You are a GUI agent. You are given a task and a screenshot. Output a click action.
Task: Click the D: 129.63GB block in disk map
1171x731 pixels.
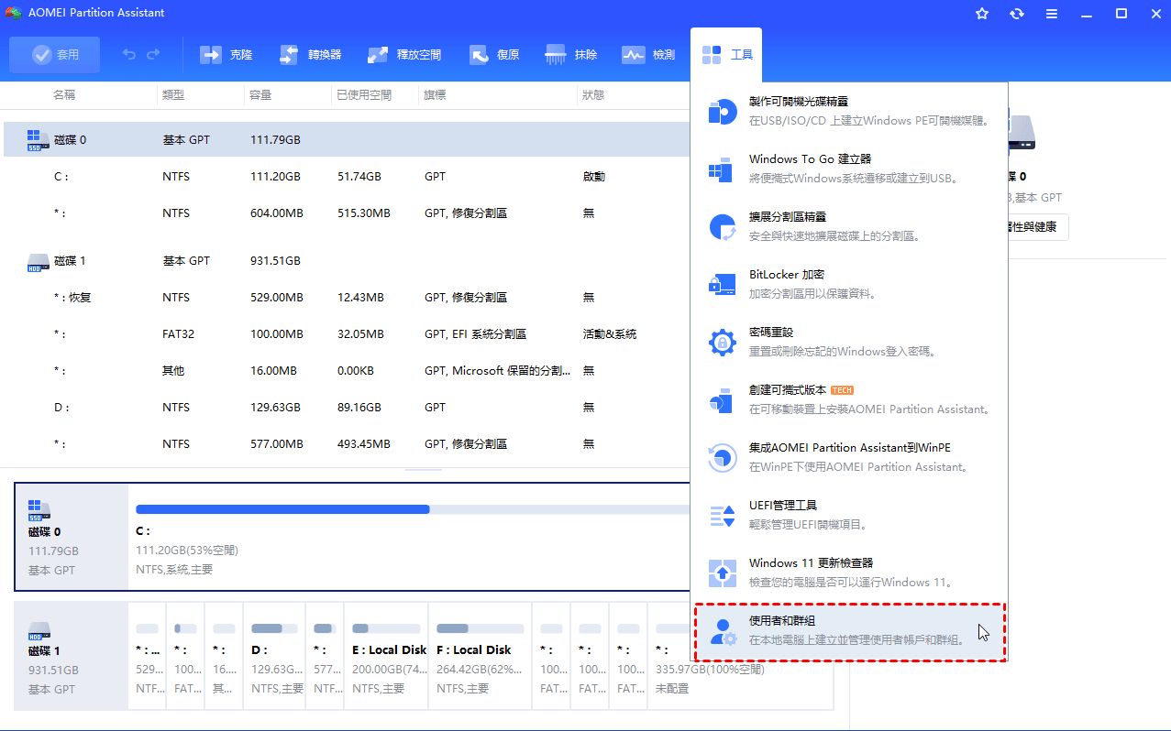[x=276, y=656]
